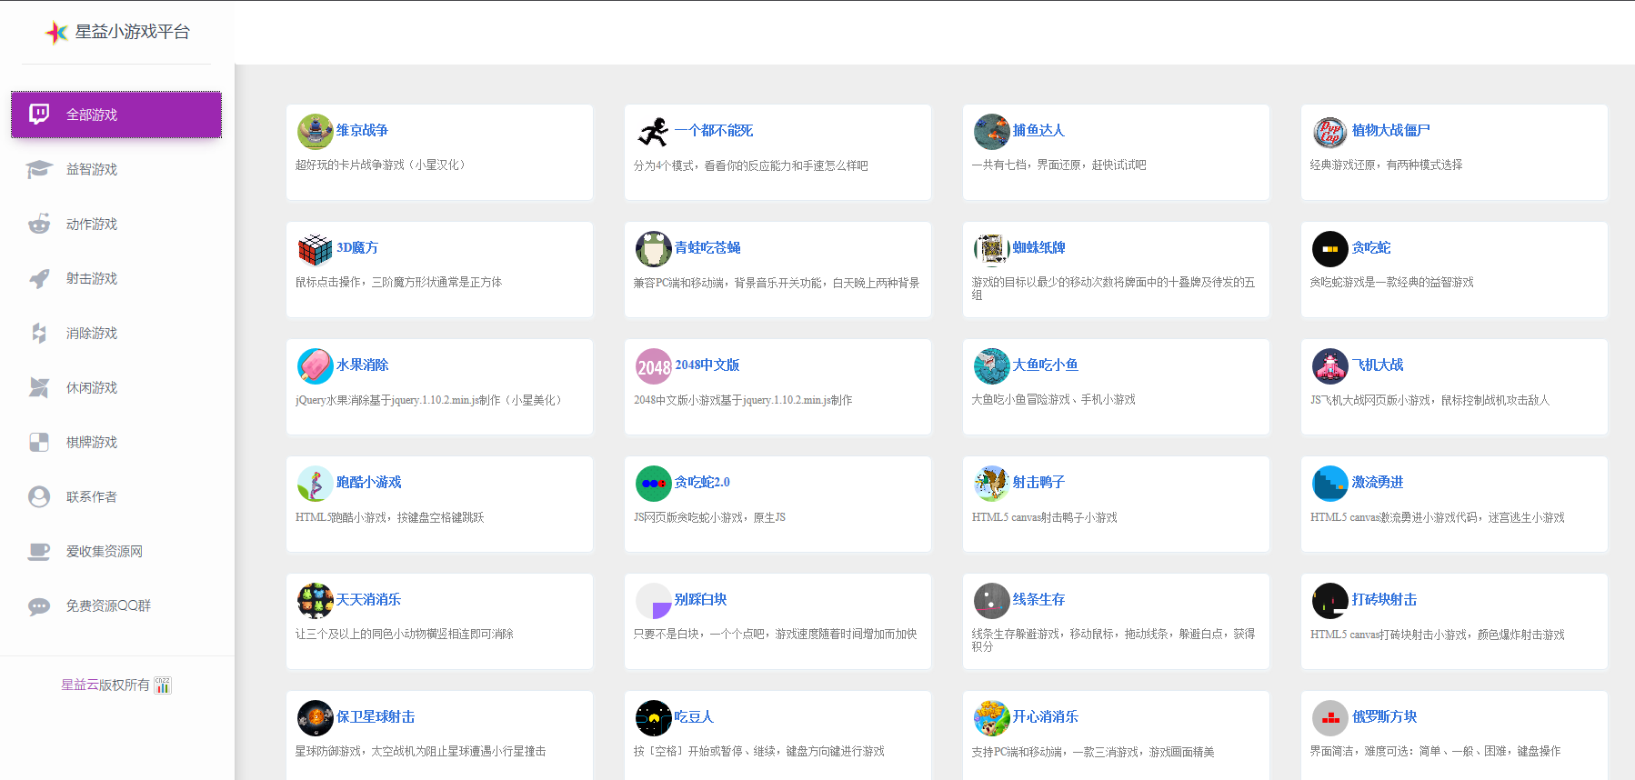Click the 植物大战僵尸 PopCap icon
The height and width of the screenshot is (780, 1635).
click(1329, 132)
